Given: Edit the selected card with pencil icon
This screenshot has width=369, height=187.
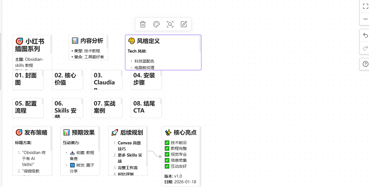Looking at the screenshot, I should point(184,24).
